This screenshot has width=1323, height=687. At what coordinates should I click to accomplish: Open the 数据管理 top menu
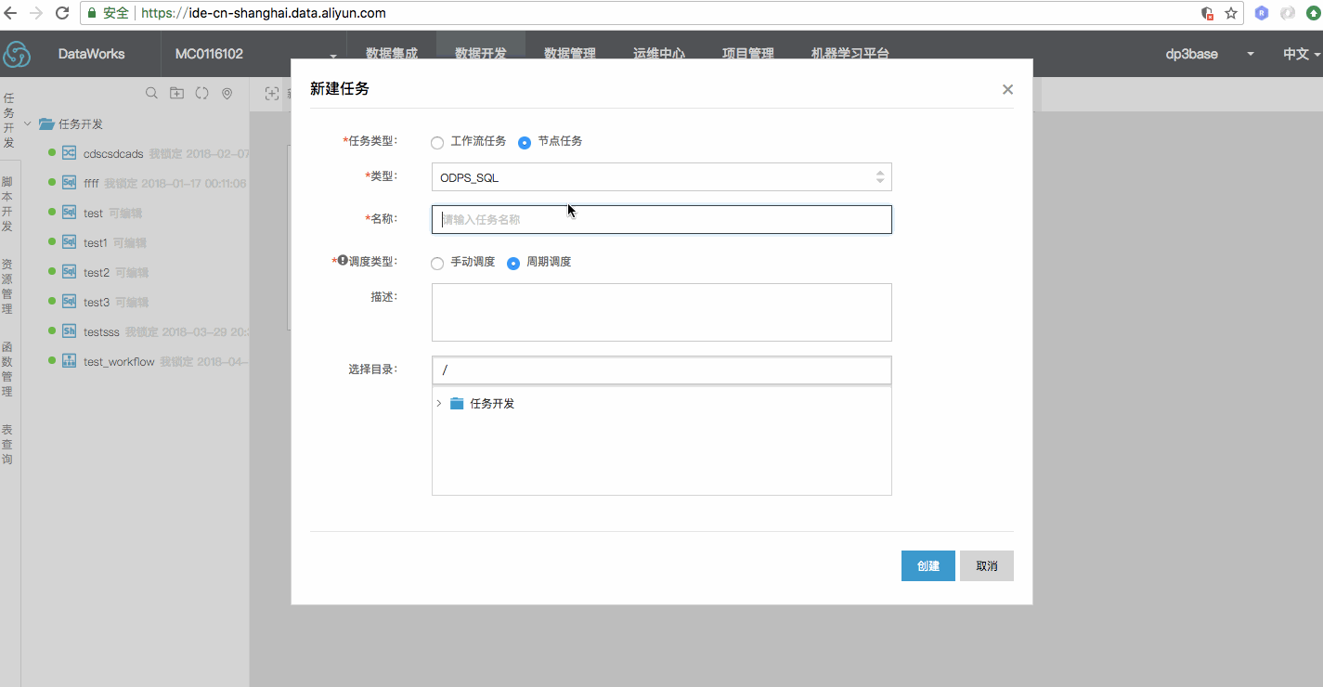click(x=570, y=54)
